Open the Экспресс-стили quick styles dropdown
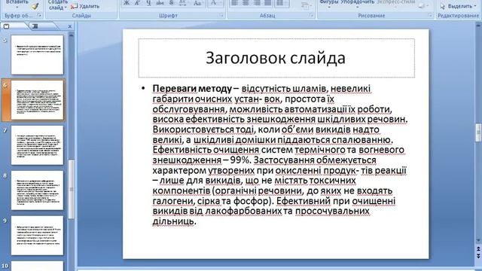The width and height of the screenshot is (482, 271). 396,2
